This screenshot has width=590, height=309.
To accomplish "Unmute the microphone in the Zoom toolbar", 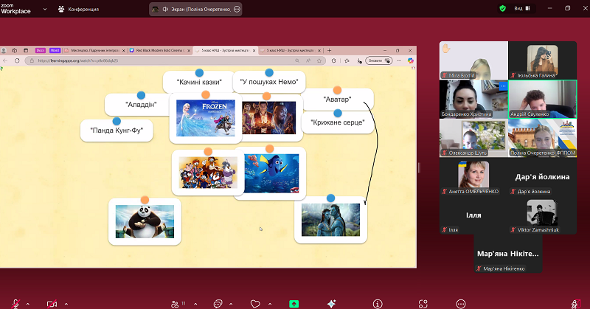I will tap(15, 304).
